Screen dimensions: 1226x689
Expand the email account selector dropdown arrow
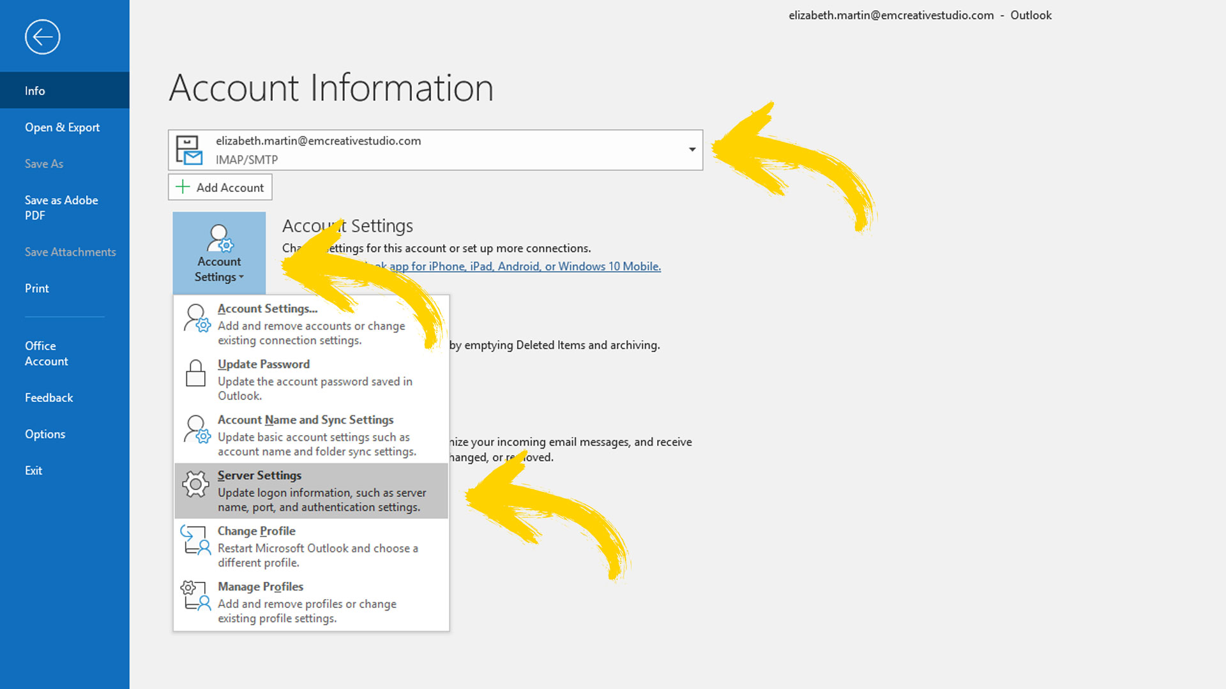click(692, 149)
